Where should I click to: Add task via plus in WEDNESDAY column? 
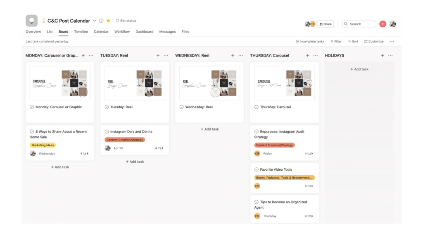[x=233, y=55]
